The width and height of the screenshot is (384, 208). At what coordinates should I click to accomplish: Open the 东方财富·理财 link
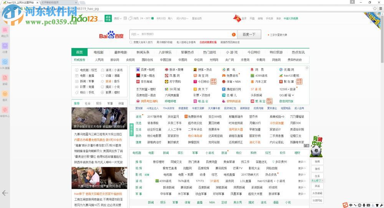click(x=146, y=89)
